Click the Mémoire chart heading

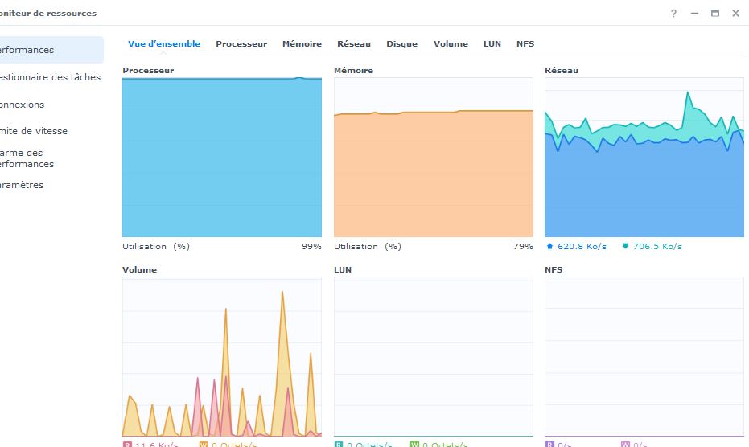click(x=353, y=70)
